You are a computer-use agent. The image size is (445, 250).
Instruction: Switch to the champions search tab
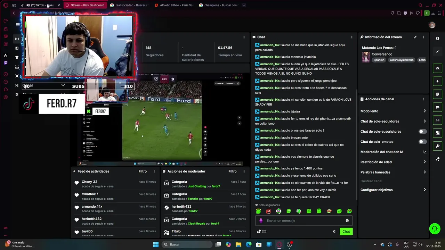[x=218, y=5]
